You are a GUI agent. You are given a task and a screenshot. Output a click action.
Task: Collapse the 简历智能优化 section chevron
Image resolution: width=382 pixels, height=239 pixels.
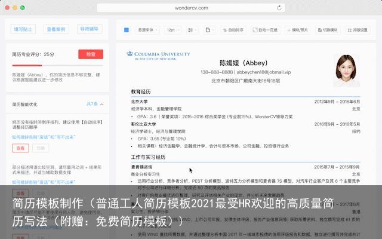click(x=102, y=105)
